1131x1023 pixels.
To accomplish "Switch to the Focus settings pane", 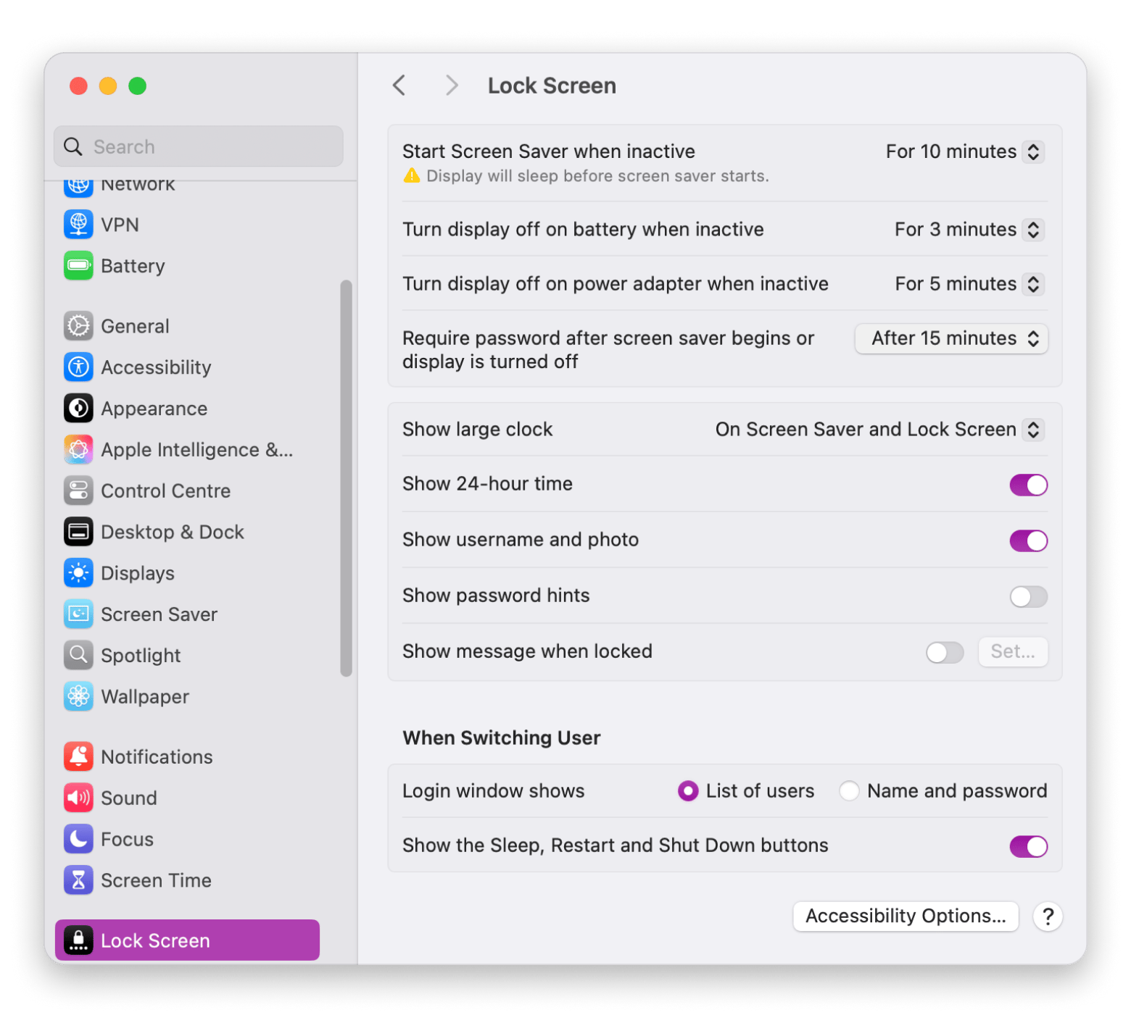I will click(x=127, y=839).
